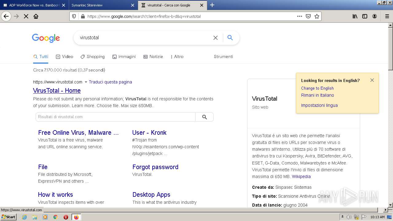Click the Google logo

click(x=46, y=38)
